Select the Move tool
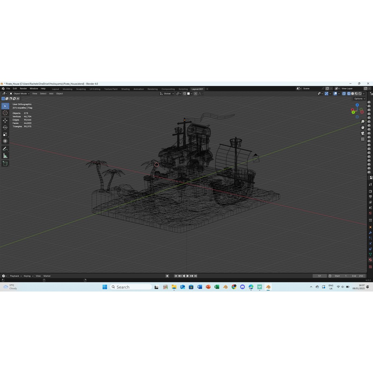Viewport: 373px width, 373px height. tap(5, 121)
